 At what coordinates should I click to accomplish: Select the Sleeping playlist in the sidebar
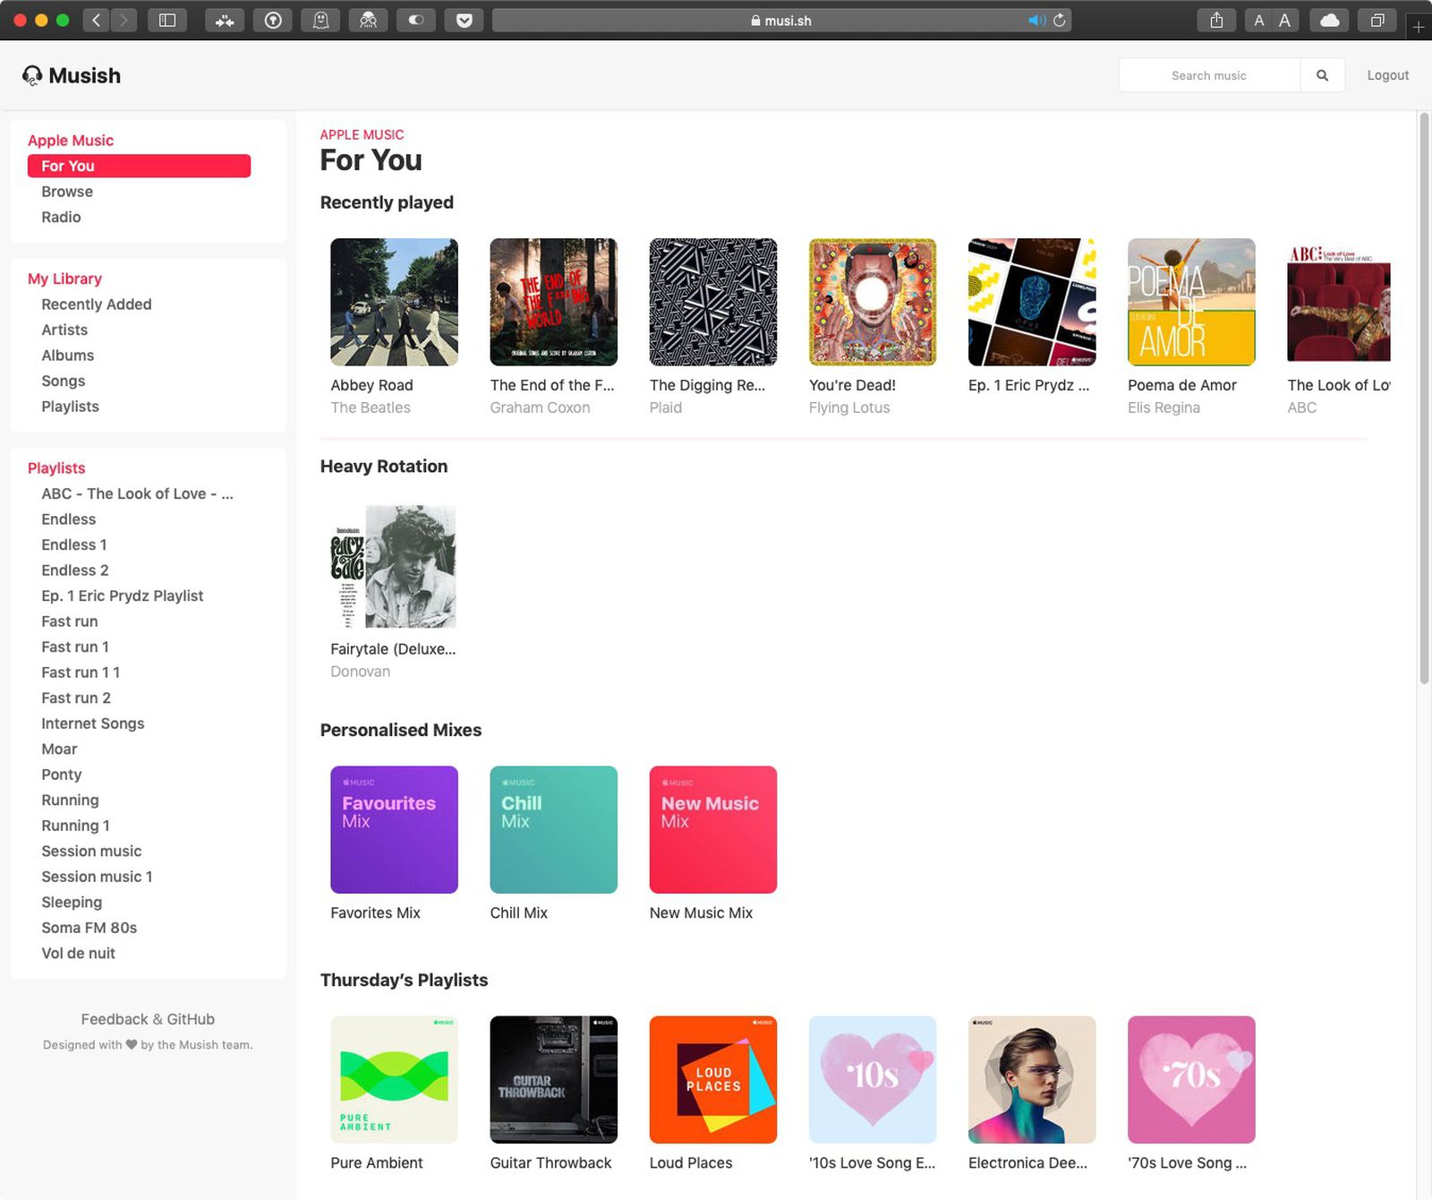pos(72,902)
